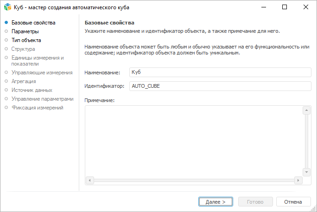Go to the Фиксация измерений step
This screenshot has height=212, width=317.
pos(37,108)
